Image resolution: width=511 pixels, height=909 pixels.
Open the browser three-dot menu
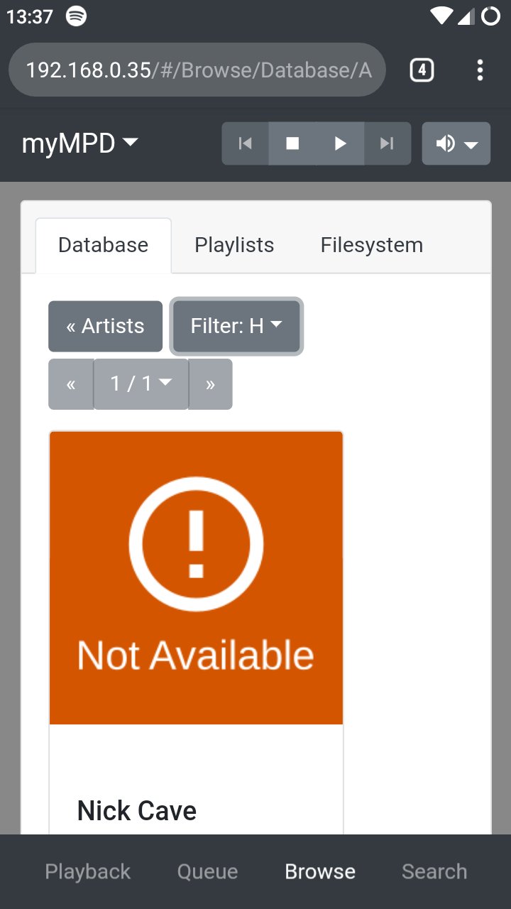coord(480,70)
